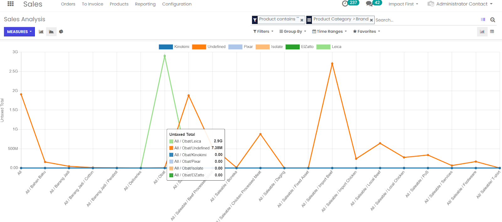Click the Administrator Contact avatar icon
This screenshot has width=502, height=222.
(431, 4)
